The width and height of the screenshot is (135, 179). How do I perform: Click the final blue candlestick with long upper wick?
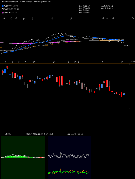[124, 94]
